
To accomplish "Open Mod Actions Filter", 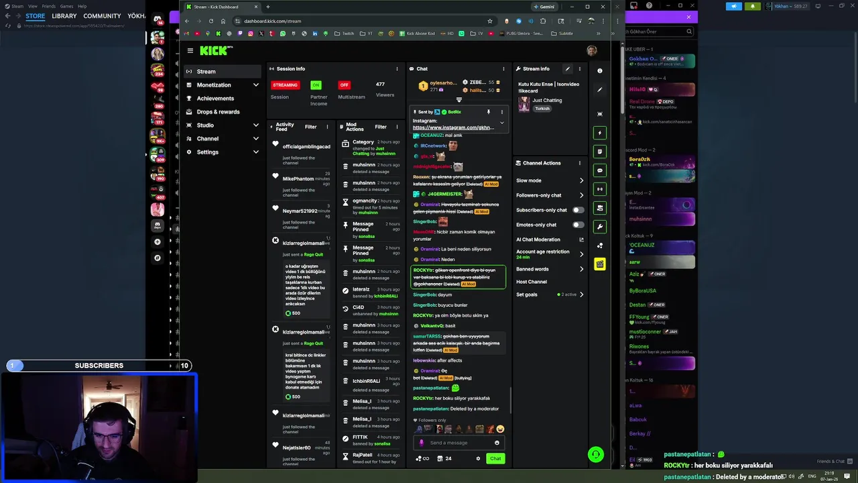I will [381, 127].
